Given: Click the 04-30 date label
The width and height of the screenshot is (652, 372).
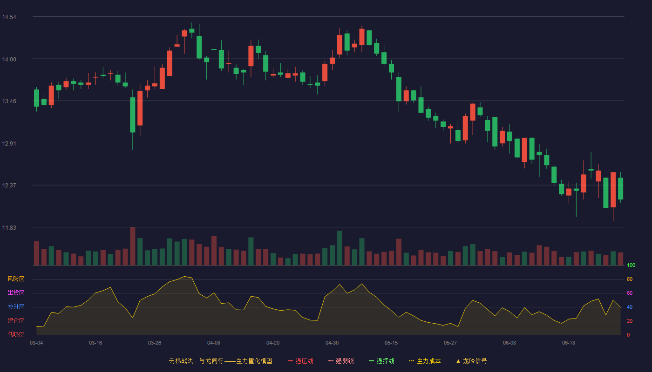Looking at the screenshot, I should pos(332,343).
